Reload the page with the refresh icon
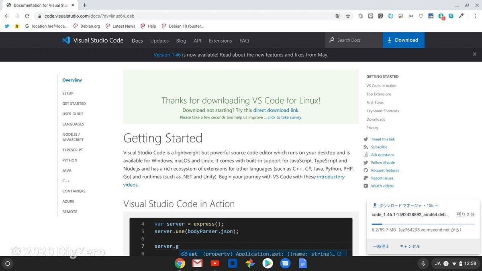Screen dimensions: 482x271 coord(27,16)
